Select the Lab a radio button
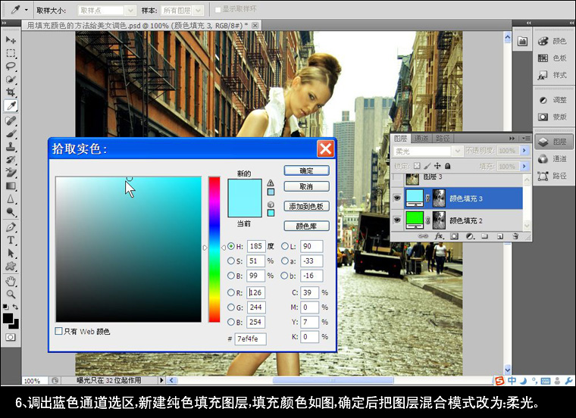Image resolution: width=576 pixels, height=418 pixels. click(x=285, y=261)
